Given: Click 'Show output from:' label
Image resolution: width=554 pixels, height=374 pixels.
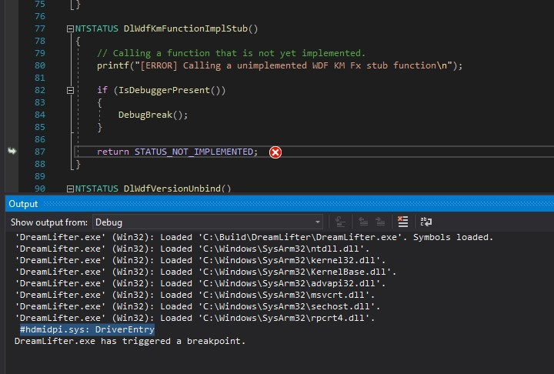Looking at the screenshot, I should (49, 222).
